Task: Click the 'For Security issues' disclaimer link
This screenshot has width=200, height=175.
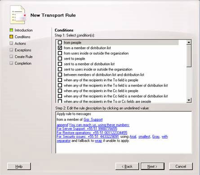Action: pyautogui.click(x=88, y=137)
